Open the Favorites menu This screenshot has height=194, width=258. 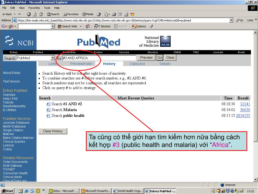tap(34, 8)
